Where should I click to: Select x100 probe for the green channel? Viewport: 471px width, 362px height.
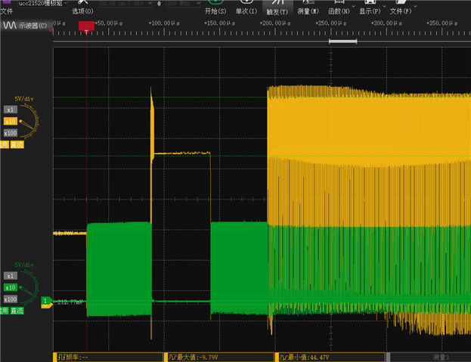pyautogui.click(x=11, y=299)
